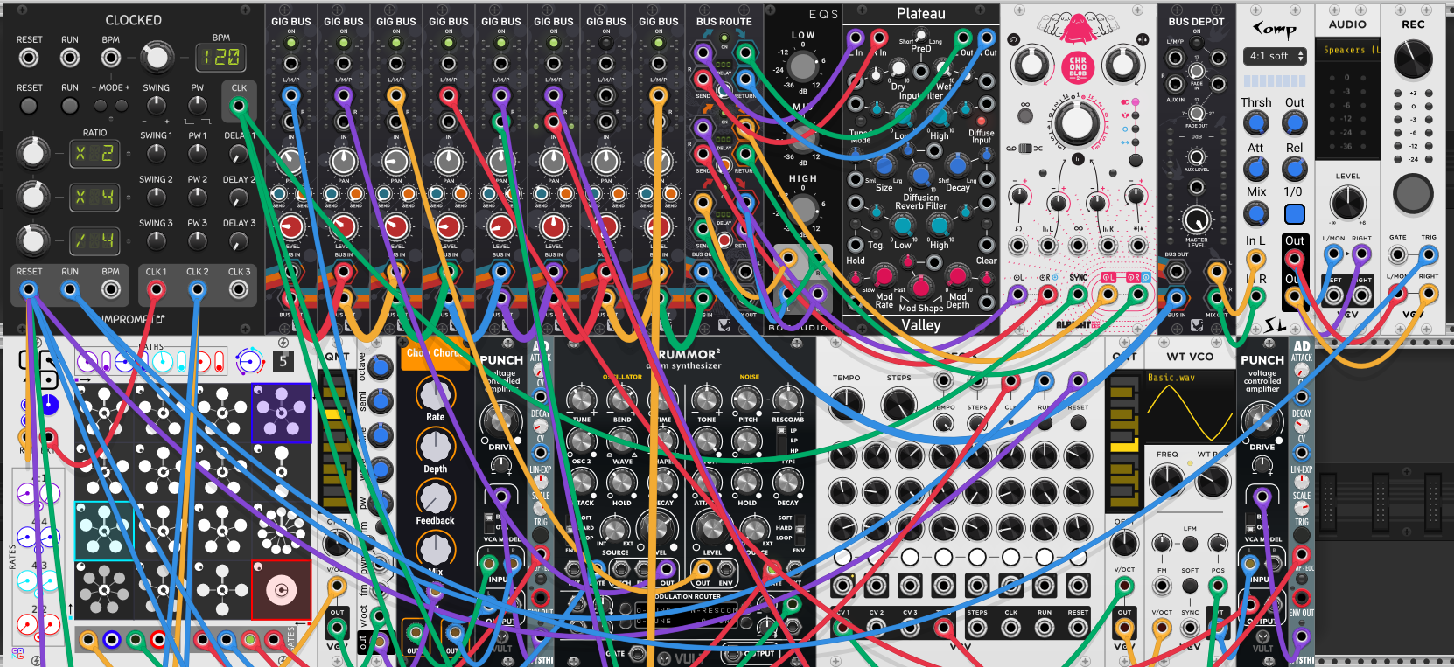Click the Clocked RUN push button
Image resolution: width=1454 pixels, height=667 pixels.
pos(70,106)
